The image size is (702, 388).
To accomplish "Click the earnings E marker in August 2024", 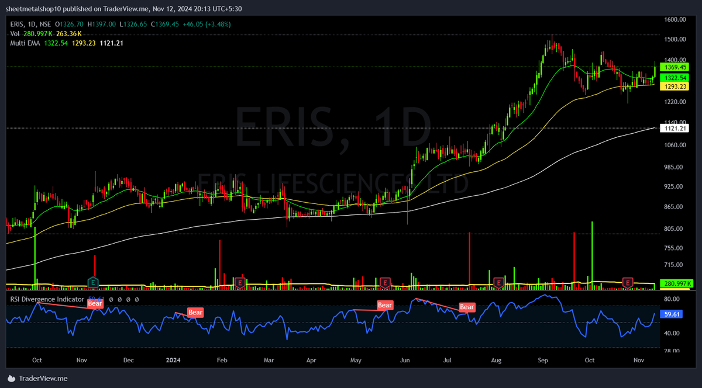I will coord(498,282).
